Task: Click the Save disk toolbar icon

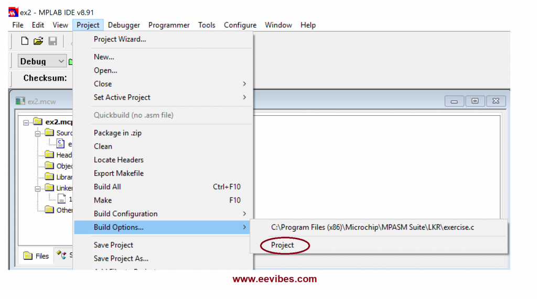Action: pyautogui.click(x=53, y=41)
